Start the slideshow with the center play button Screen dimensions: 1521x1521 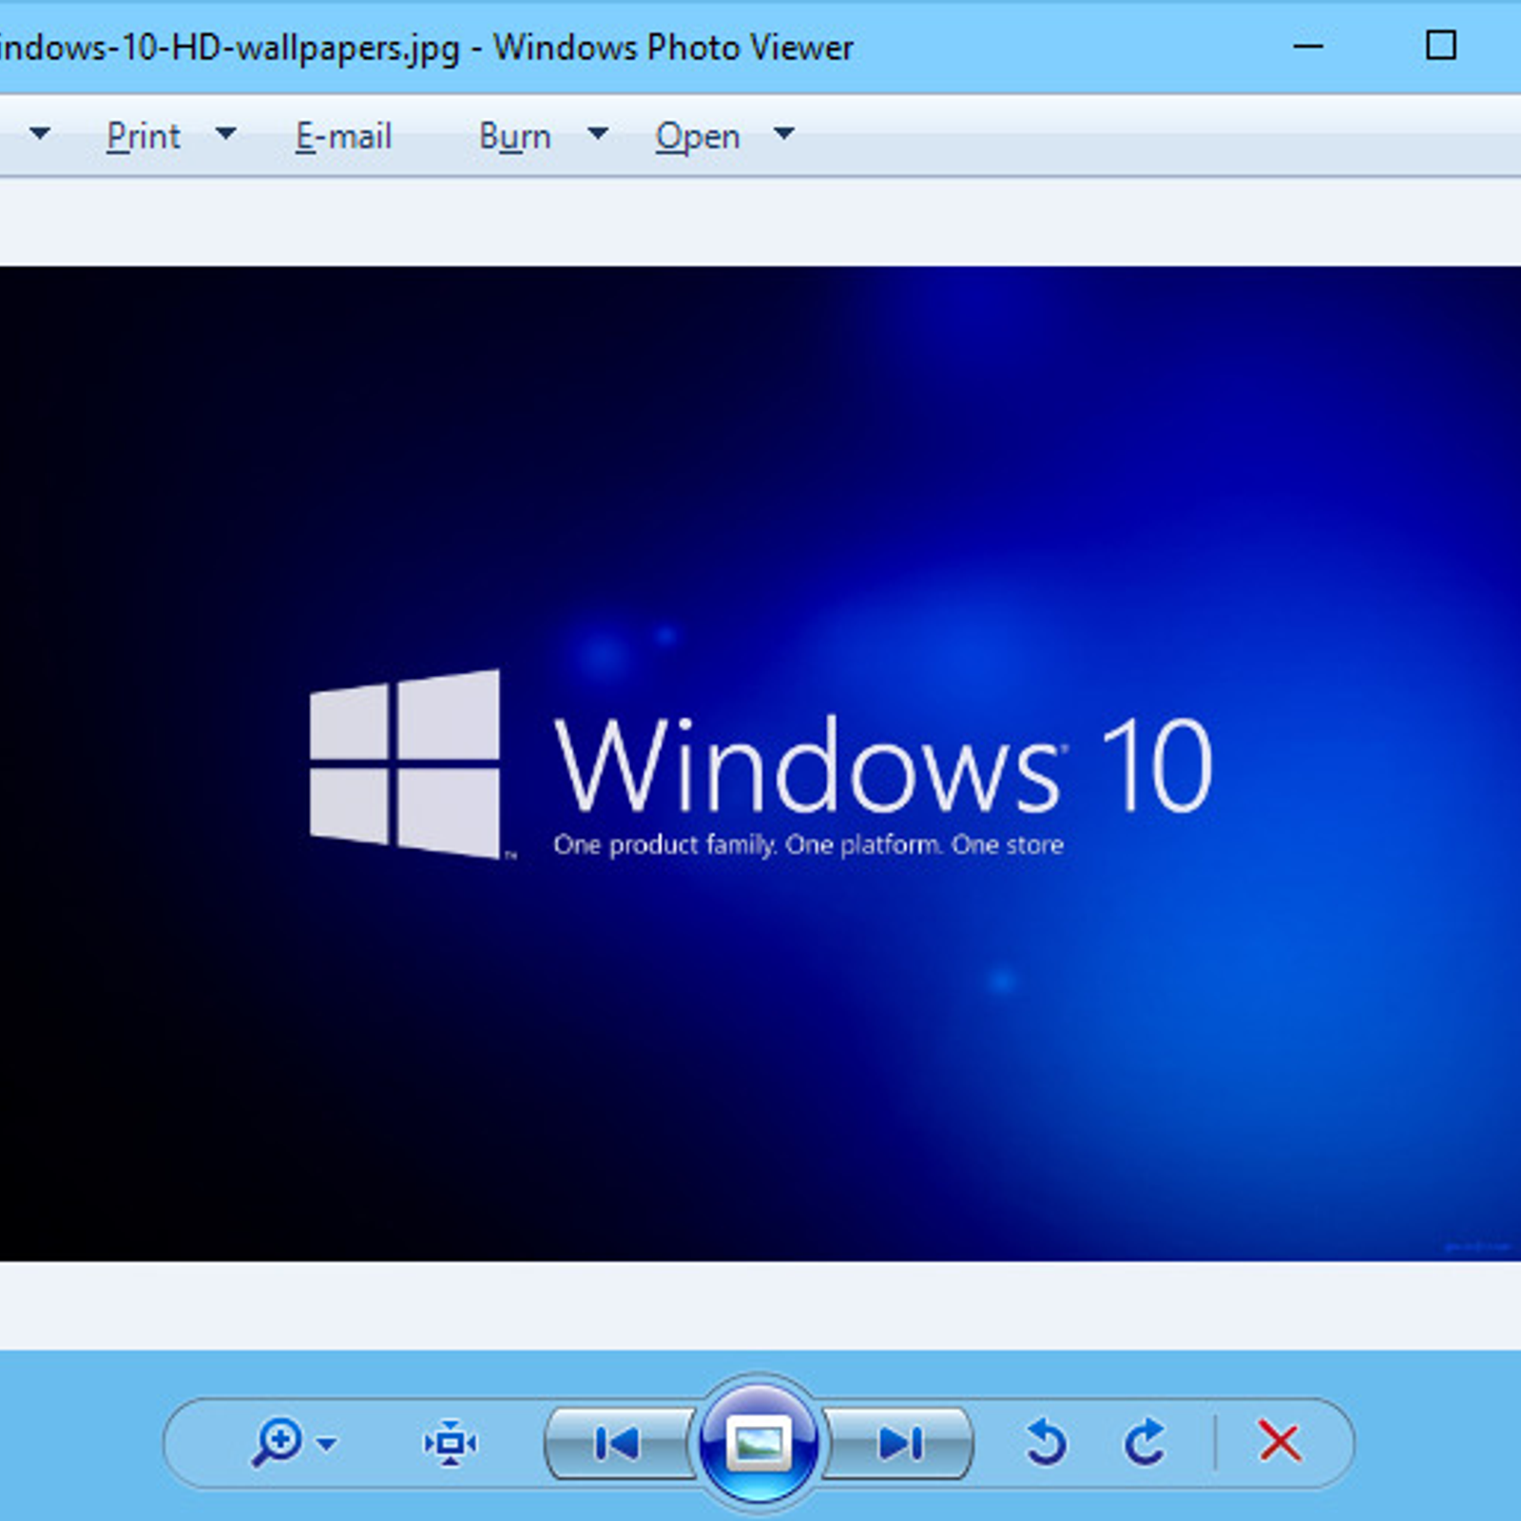[760, 1442]
